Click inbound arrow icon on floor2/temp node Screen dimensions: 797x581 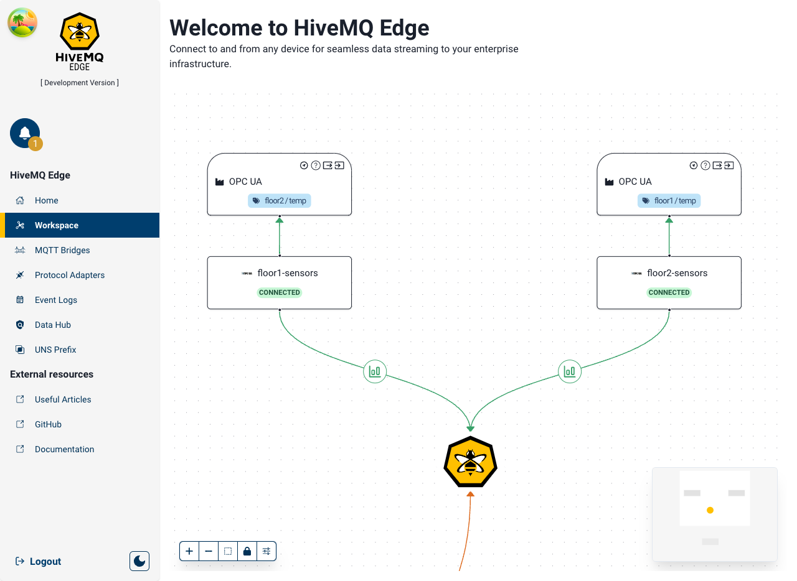click(339, 165)
